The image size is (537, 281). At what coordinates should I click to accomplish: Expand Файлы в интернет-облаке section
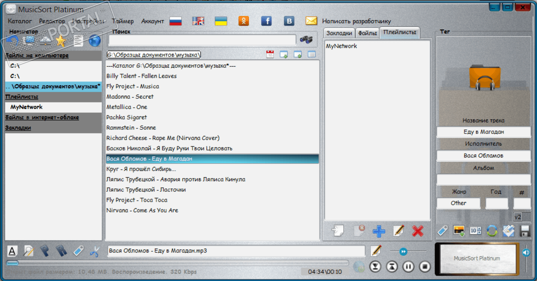tap(53, 117)
